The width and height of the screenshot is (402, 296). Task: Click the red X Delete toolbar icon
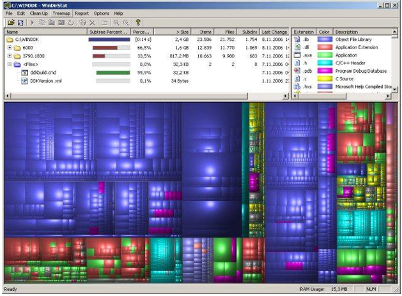coord(92,22)
